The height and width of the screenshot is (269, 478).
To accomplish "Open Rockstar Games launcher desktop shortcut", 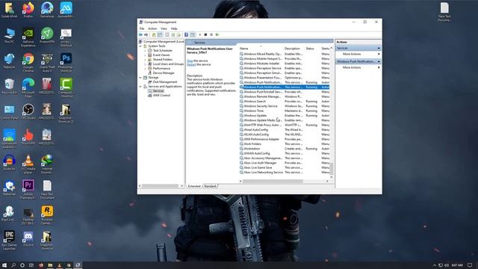I will coord(47,215).
